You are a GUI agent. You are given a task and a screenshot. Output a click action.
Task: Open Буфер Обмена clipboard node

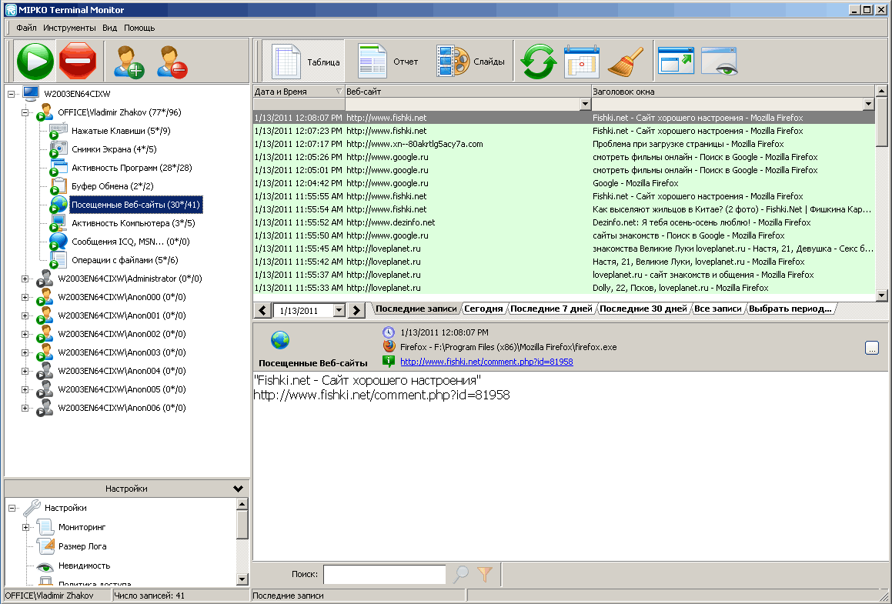[x=112, y=186]
